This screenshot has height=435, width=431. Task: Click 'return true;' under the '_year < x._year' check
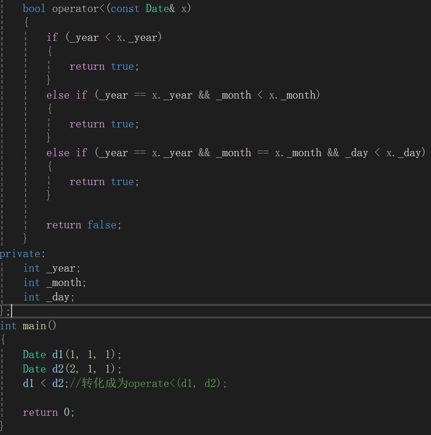tap(104, 66)
